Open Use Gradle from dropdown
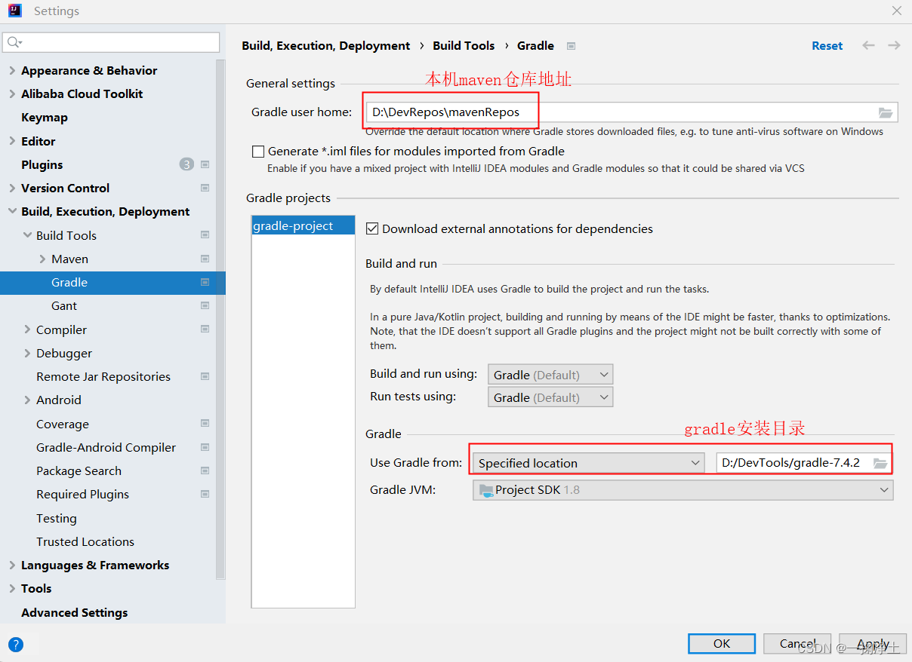 [589, 463]
